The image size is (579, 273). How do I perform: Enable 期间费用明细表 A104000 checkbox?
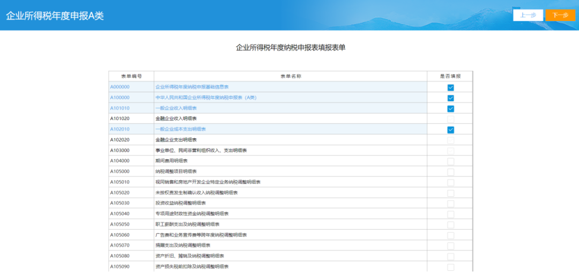click(450, 161)
